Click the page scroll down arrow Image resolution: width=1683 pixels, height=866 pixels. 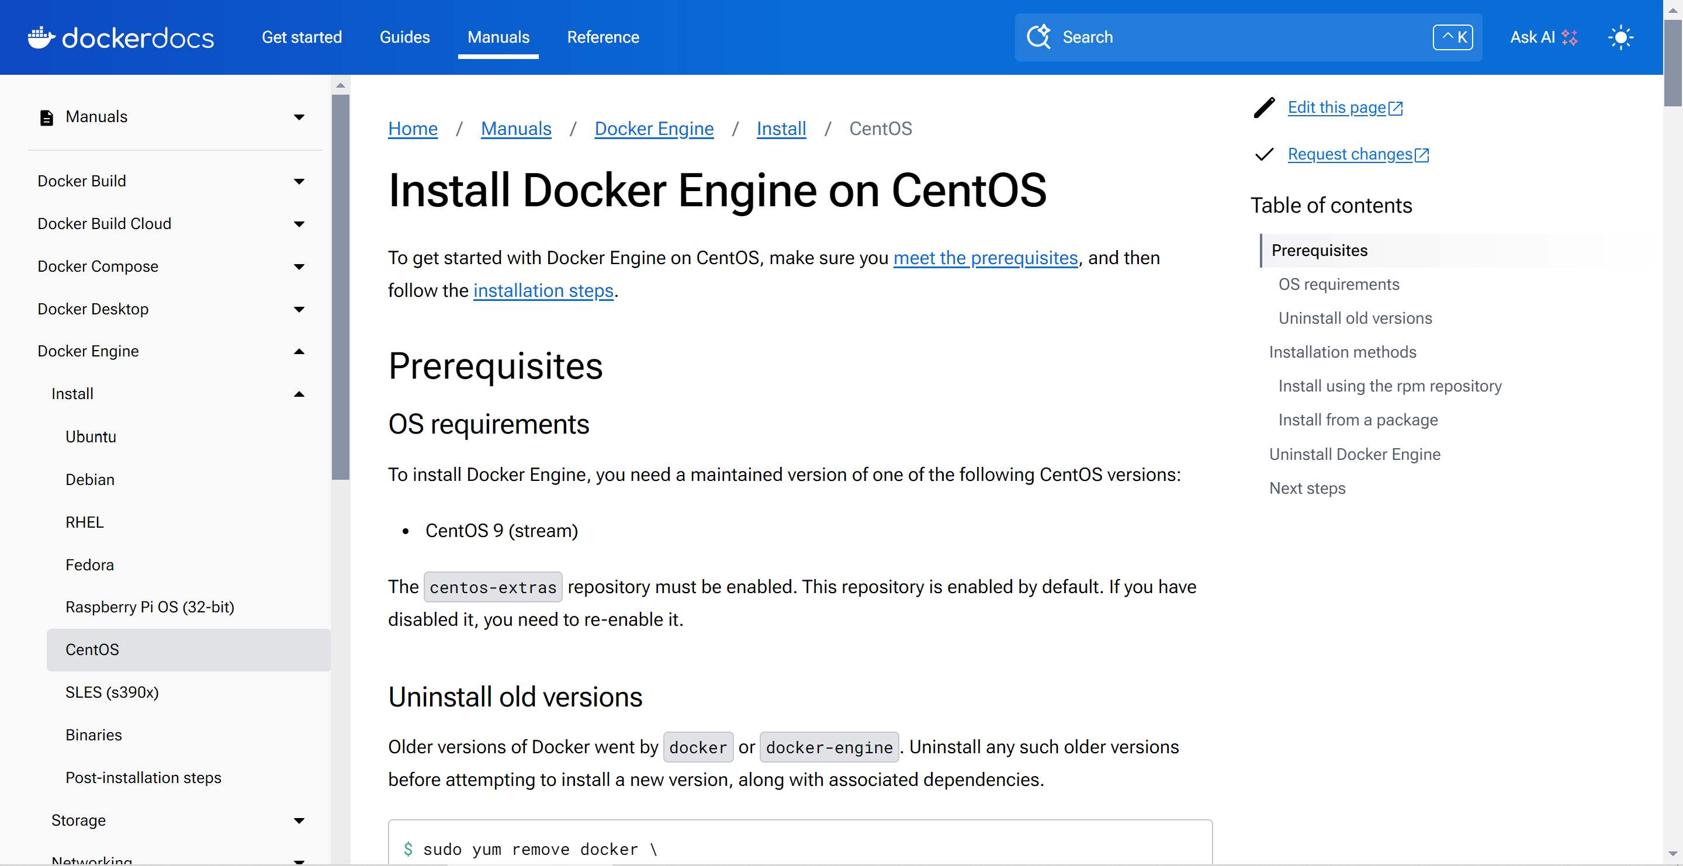1672,854
